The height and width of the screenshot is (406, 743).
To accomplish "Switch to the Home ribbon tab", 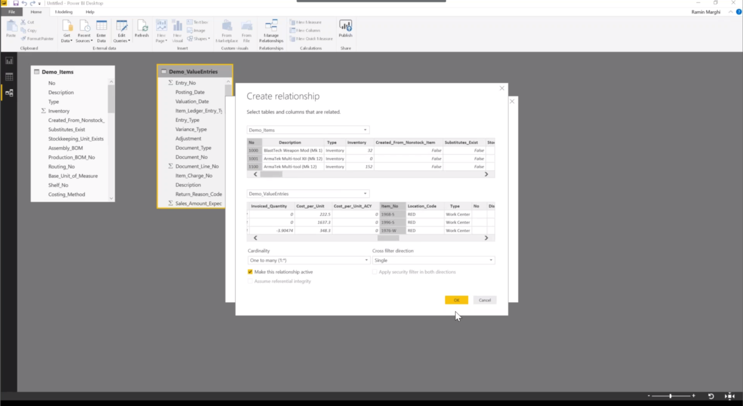I will [37, 12].
